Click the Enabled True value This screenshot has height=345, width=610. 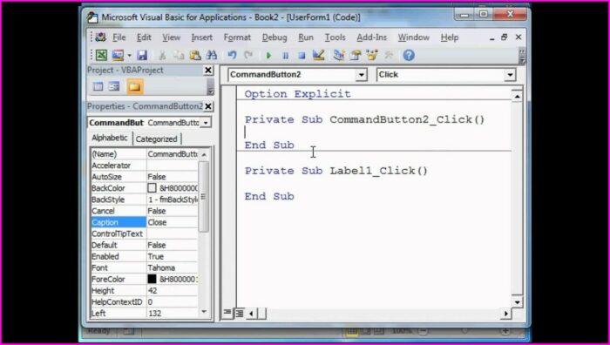[173, 257]
